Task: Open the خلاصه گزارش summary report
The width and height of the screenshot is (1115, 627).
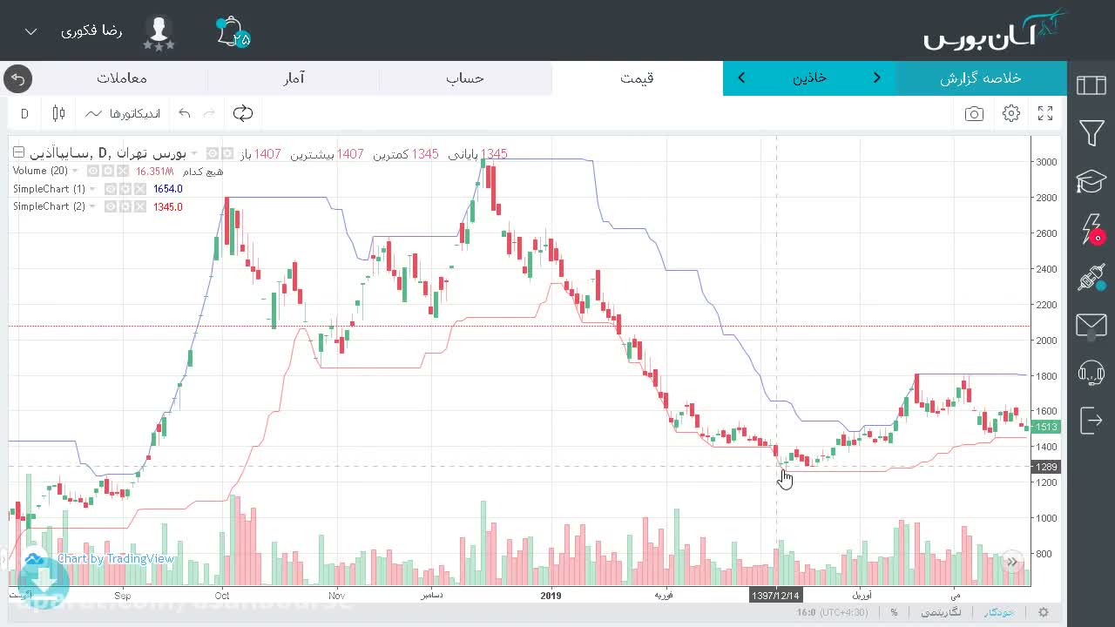Action: [x=981, y=78]
